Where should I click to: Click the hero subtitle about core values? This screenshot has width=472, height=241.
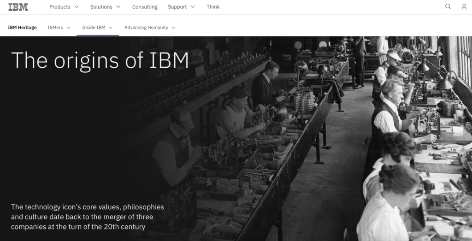tap(88, 217)
